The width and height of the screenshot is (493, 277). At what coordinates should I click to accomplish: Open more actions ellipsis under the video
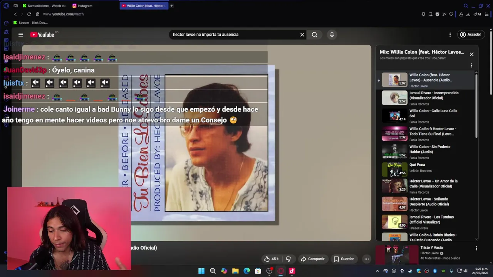click(x=367, y=259)
